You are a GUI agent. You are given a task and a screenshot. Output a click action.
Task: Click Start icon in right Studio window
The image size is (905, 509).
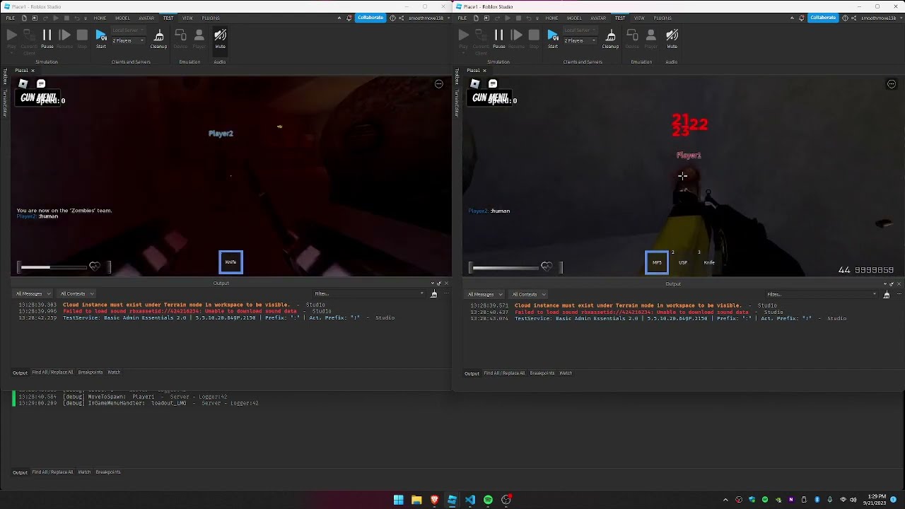click(553, 38)
